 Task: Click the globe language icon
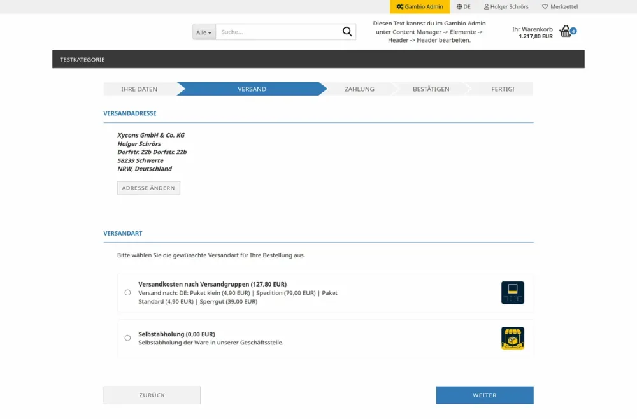pos(459,6)
